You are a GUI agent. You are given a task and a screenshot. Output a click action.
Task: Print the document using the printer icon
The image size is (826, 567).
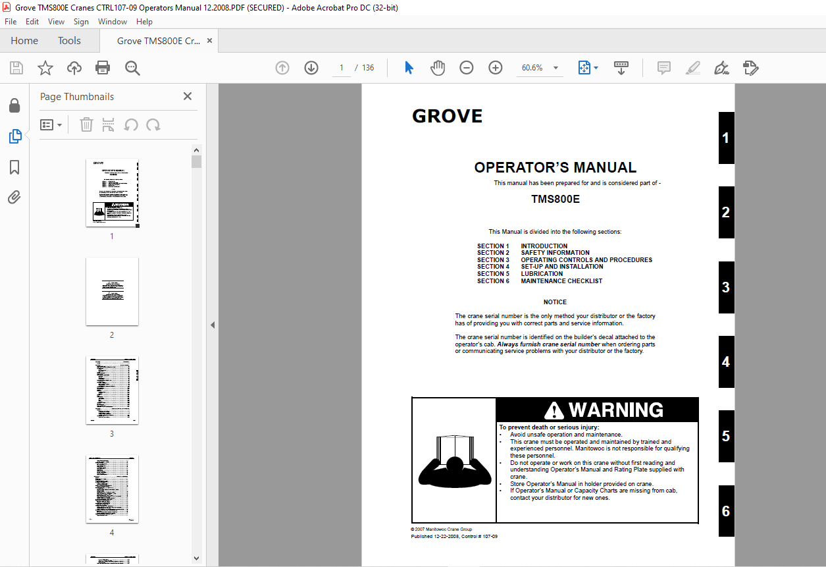coord(103,68)
